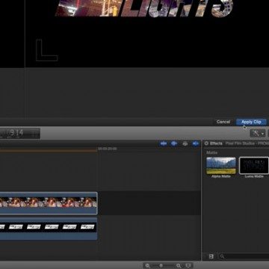269x269 pixels.
Task: Adjust the timeline zoom slider handle
Action: click(161, 265)
